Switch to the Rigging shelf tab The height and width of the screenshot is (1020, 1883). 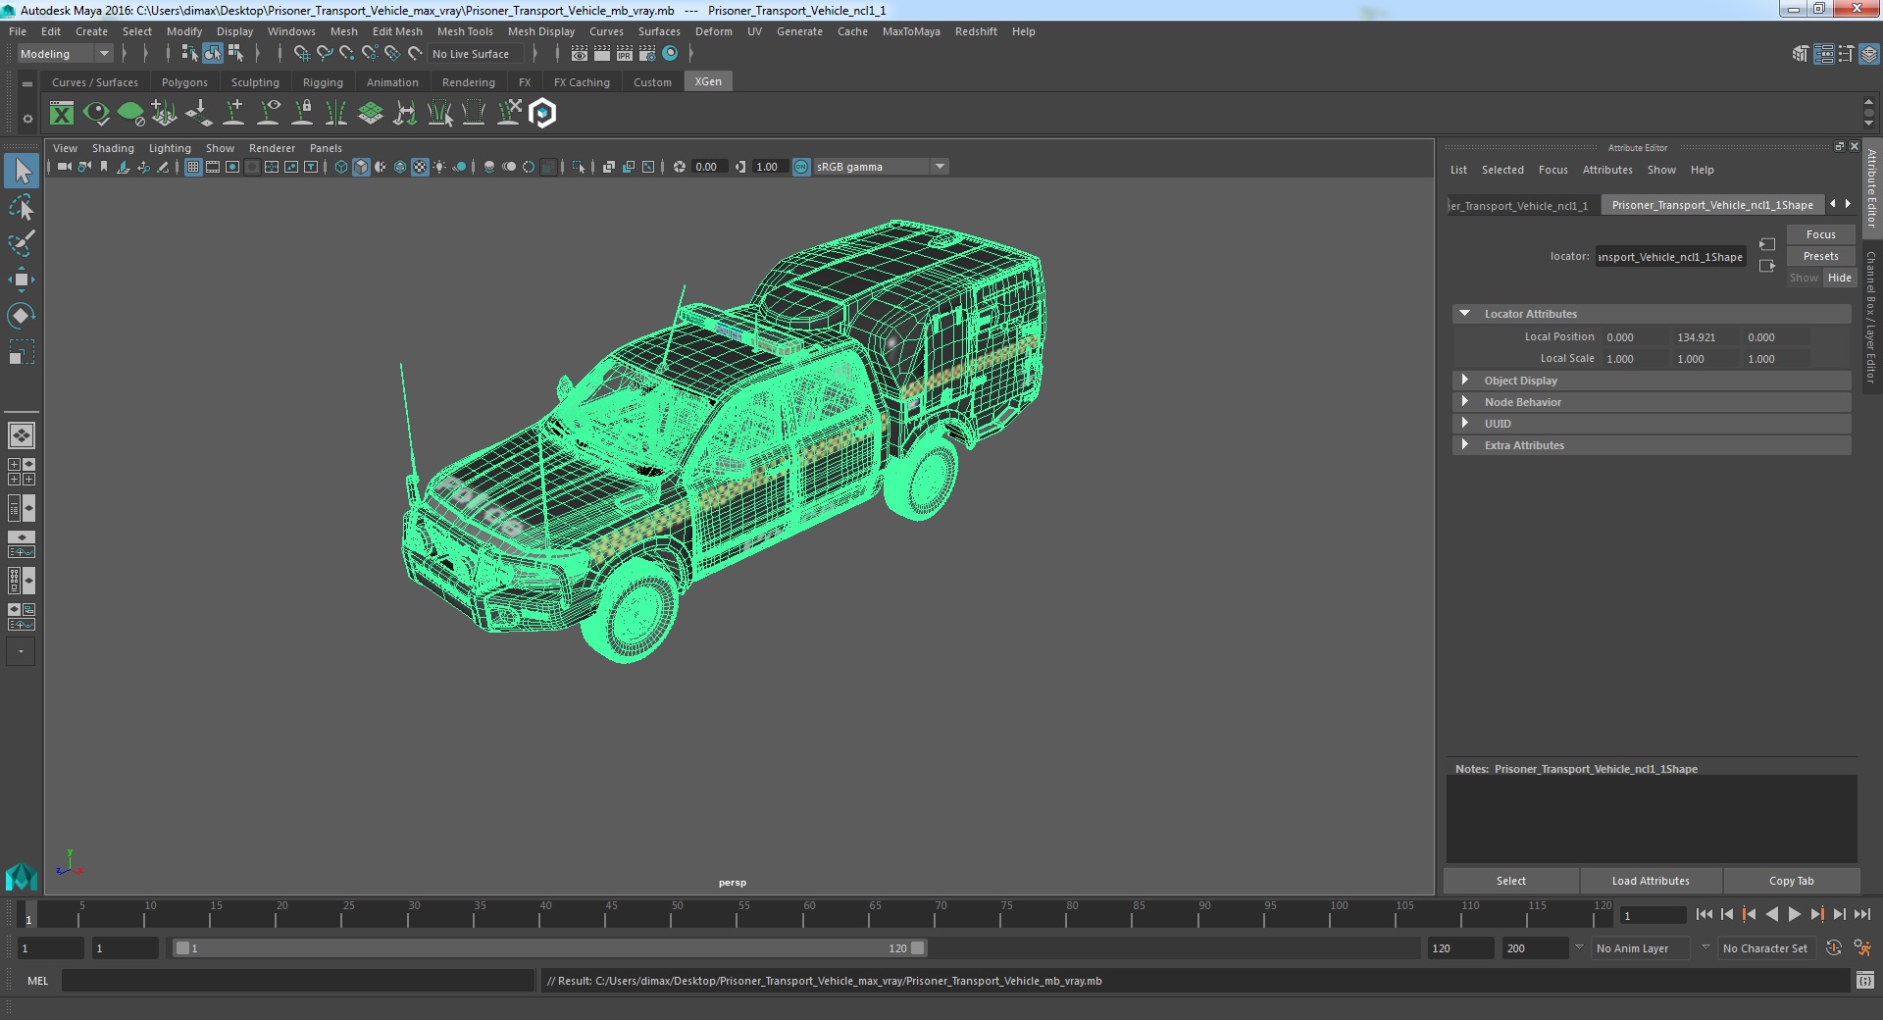[323, 82]
